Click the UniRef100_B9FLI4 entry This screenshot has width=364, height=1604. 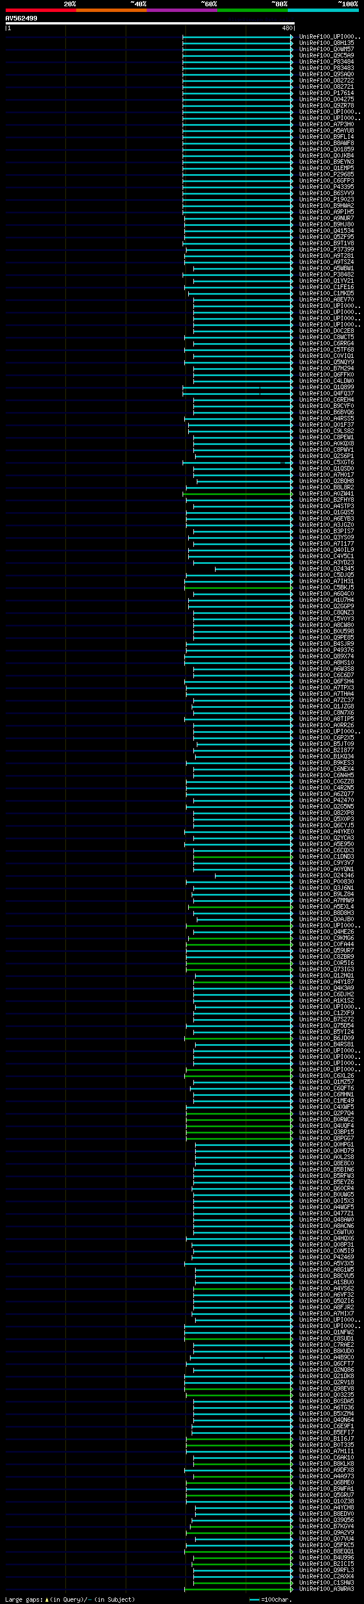point(326,137)
